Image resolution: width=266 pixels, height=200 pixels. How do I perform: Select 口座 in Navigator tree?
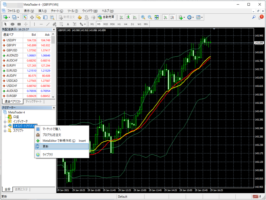[x=16, y=117]
